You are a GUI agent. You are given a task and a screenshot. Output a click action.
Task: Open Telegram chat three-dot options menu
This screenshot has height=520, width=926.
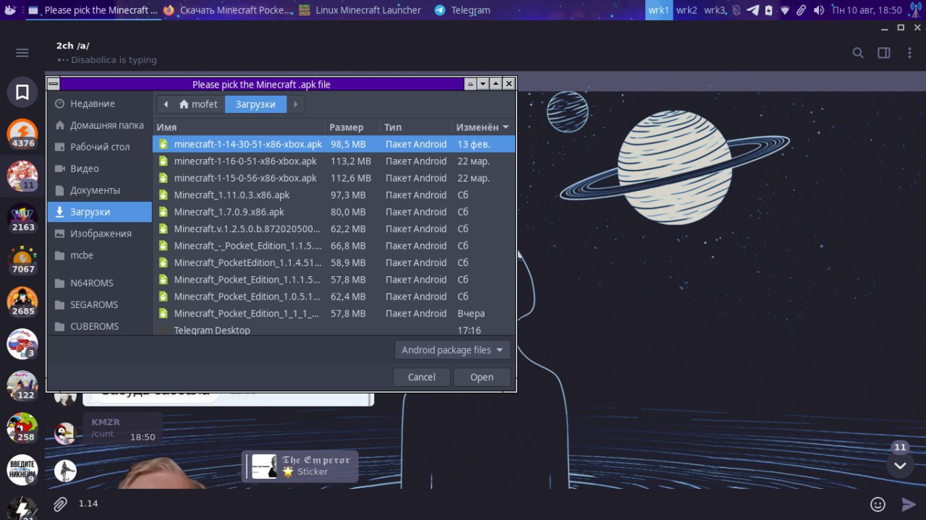click(x=910, y=53)
